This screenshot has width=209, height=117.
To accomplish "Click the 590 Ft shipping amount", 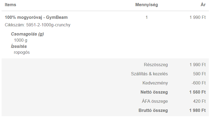I will coord(200,74).
